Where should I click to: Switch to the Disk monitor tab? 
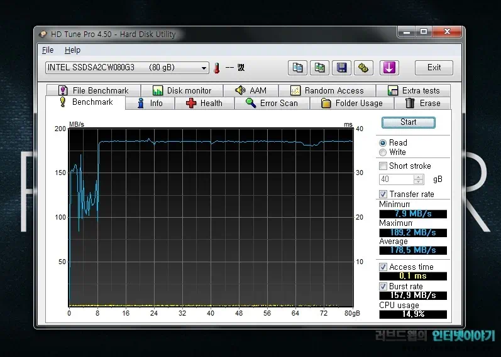point(182,90)
